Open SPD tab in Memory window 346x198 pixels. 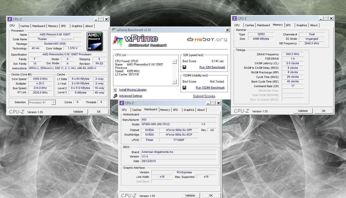coord(288,25)
